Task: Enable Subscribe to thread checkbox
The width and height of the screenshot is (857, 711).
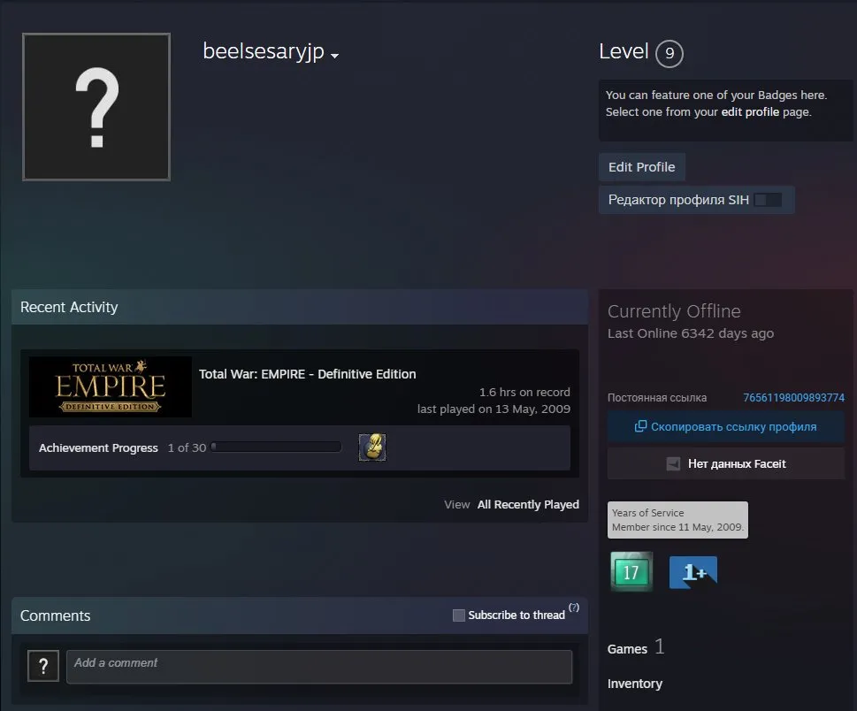Action: [458, 615]
